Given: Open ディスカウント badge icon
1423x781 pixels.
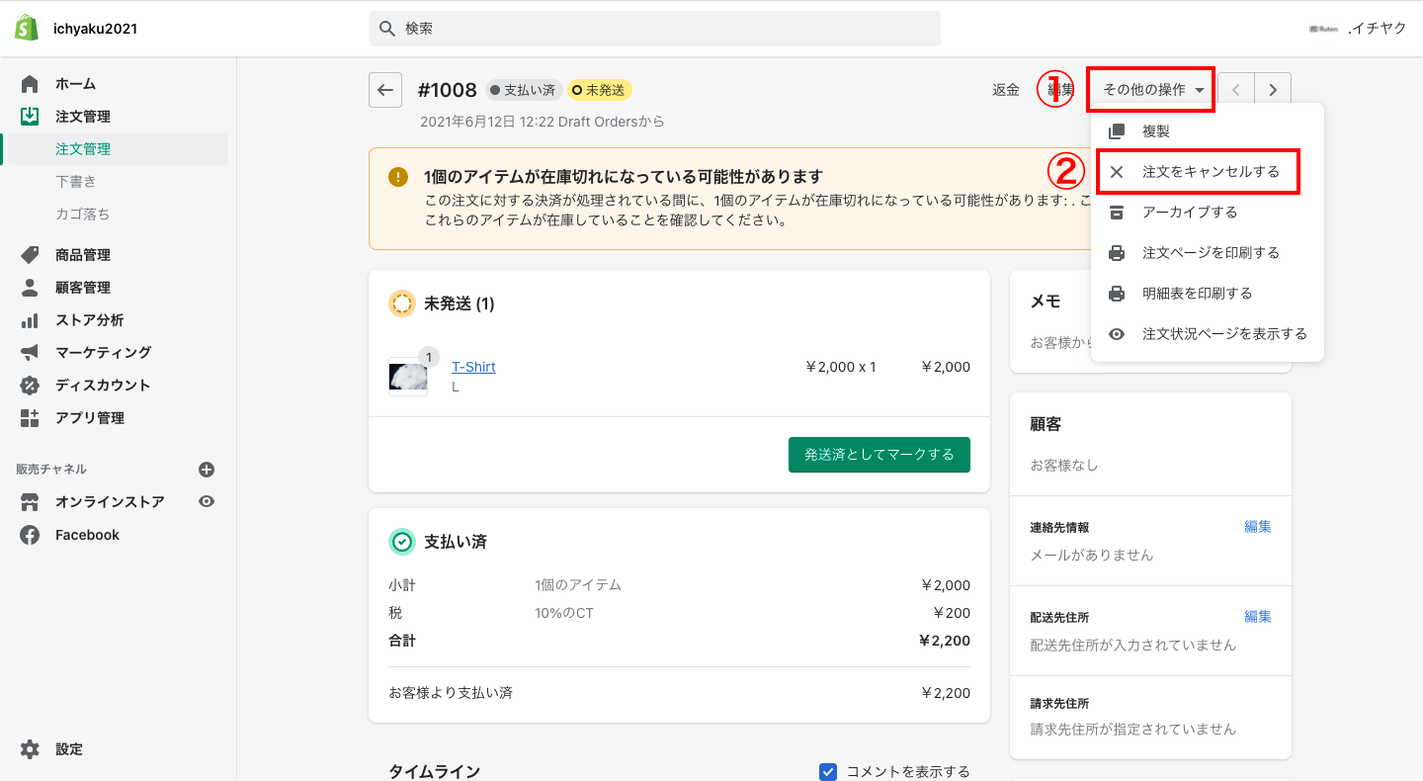Looking at the screenshot, I should tap(30, 386).
